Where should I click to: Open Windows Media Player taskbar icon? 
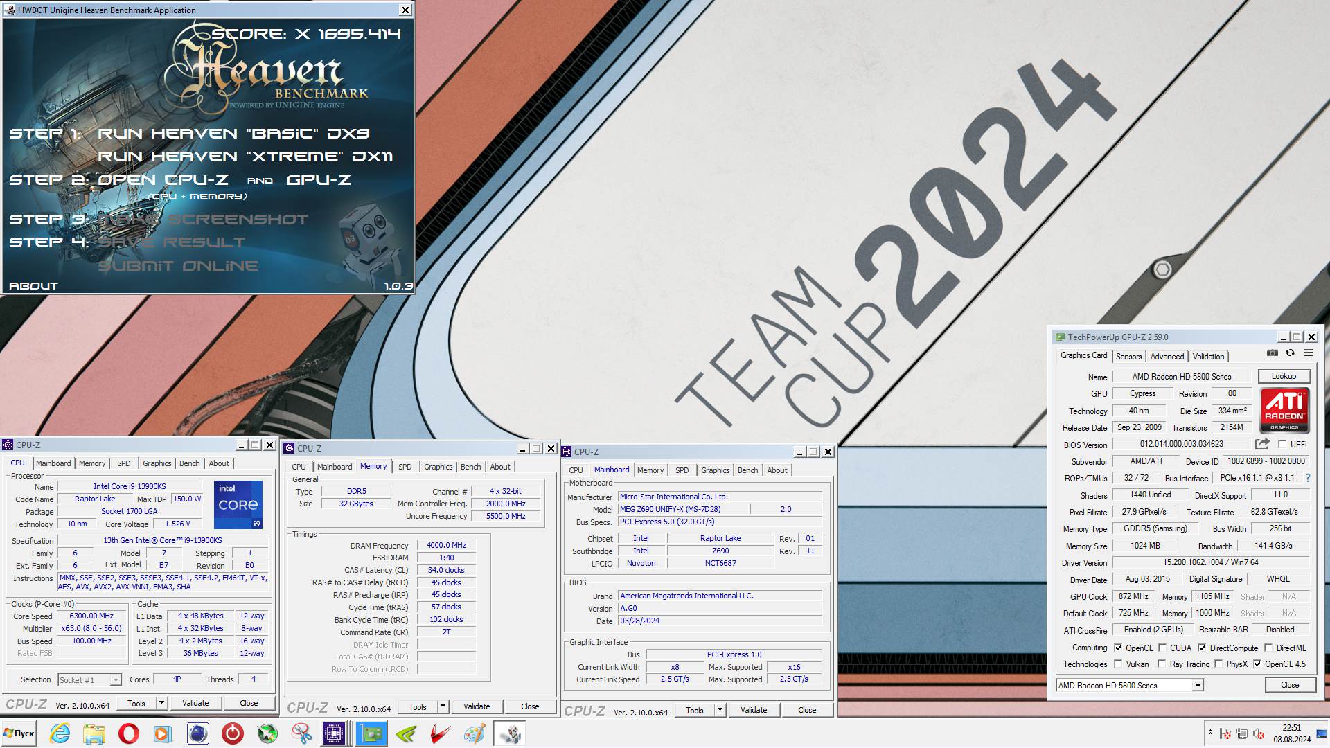[163, 733]
